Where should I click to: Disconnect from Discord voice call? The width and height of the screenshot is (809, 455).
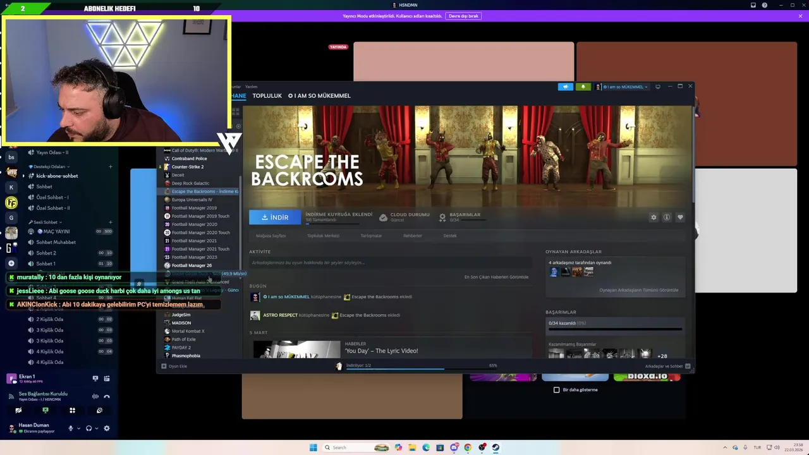[107, 396]
